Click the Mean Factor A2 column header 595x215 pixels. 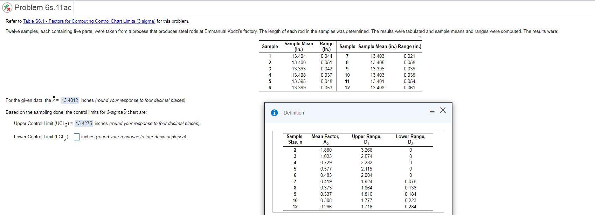[325, 139]
